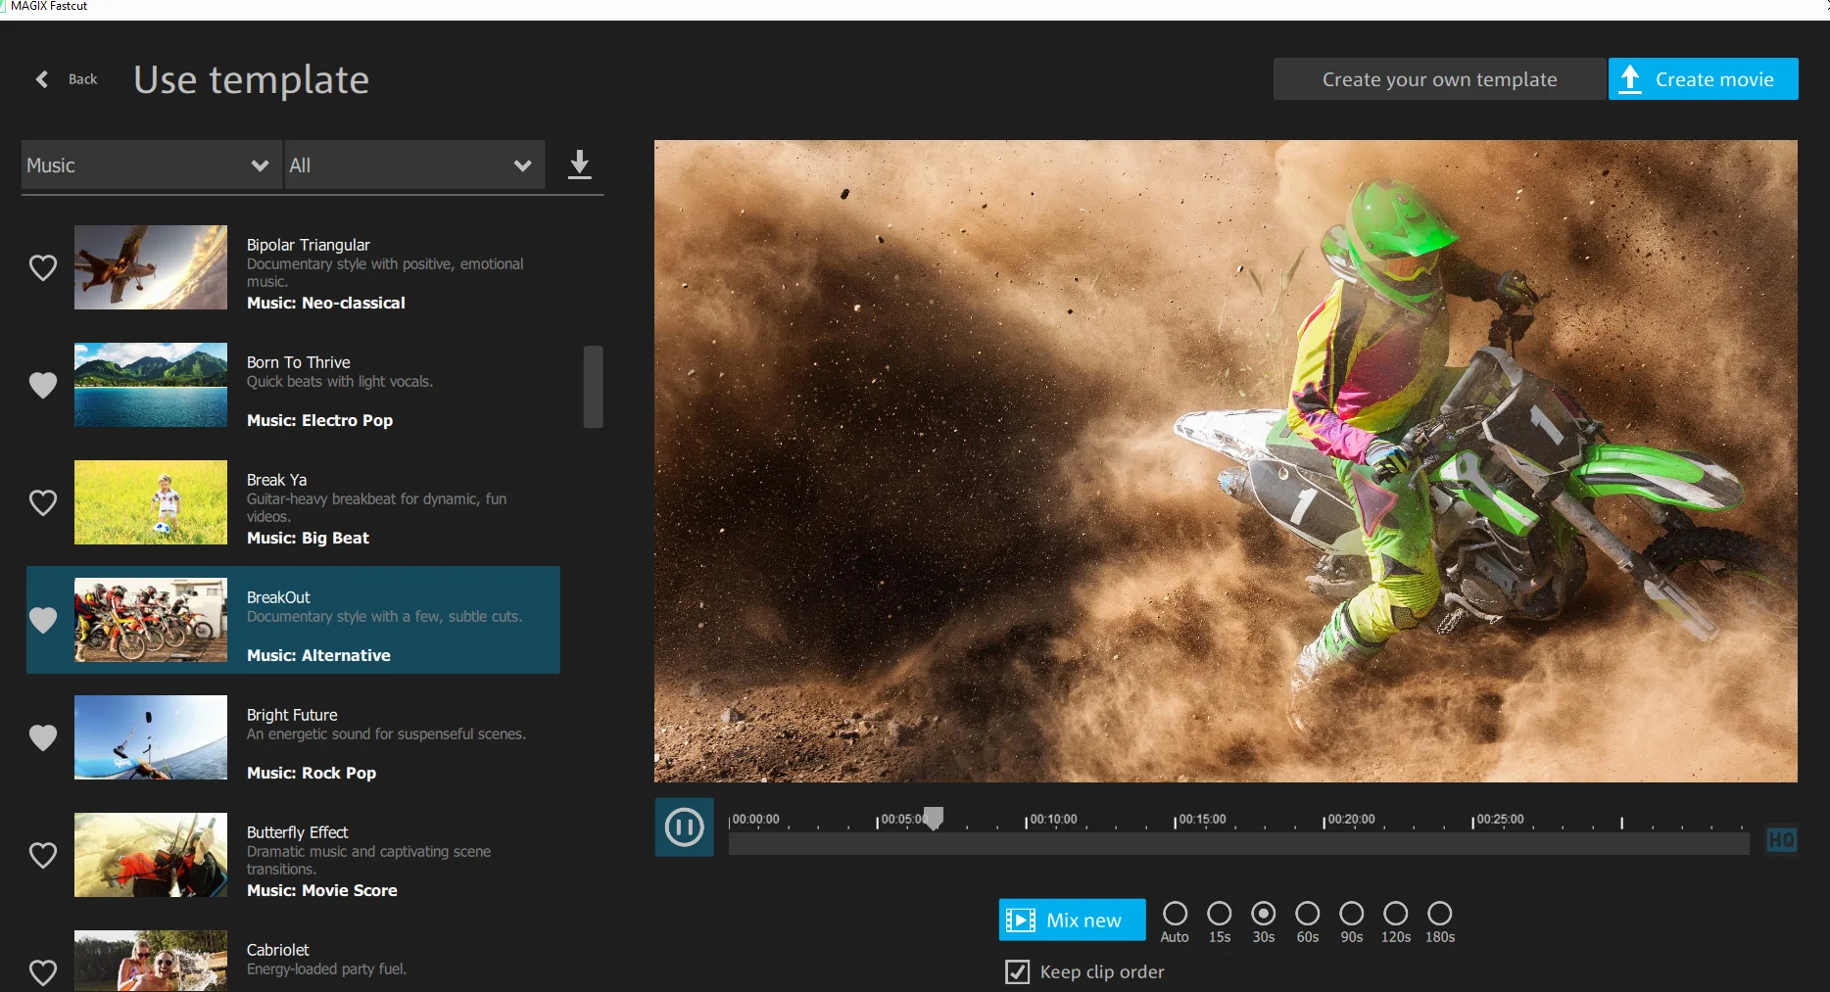
Task: Click the 'Bipolar Triangular' template title
Action: click(308, 245)
